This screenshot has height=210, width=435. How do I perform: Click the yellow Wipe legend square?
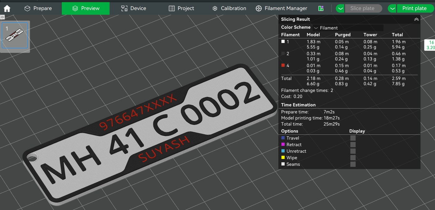[x=283, y=157]
